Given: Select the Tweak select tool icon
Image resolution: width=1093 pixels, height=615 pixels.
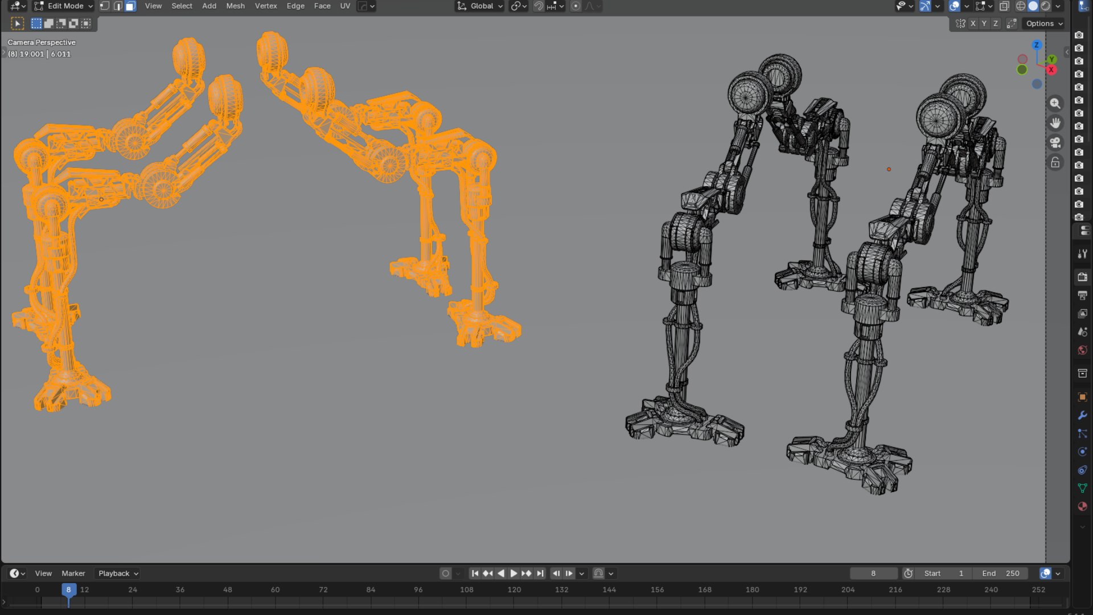Looking at the screenshot, I should (x=17, y=24).
